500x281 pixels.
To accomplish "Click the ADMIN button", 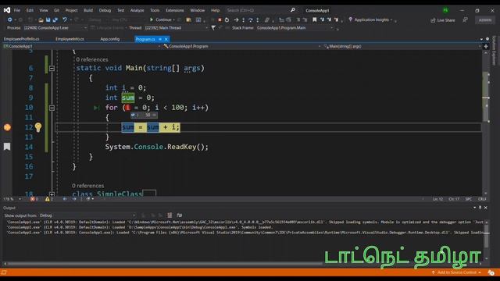I will (x=484, y=20).
